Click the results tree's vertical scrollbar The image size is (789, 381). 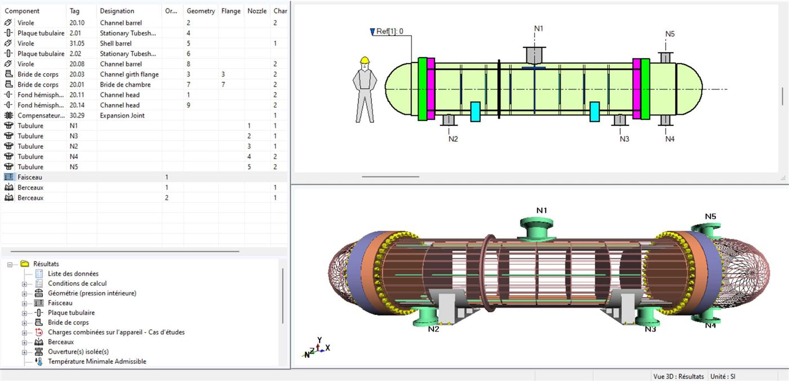tap(282, 297)
